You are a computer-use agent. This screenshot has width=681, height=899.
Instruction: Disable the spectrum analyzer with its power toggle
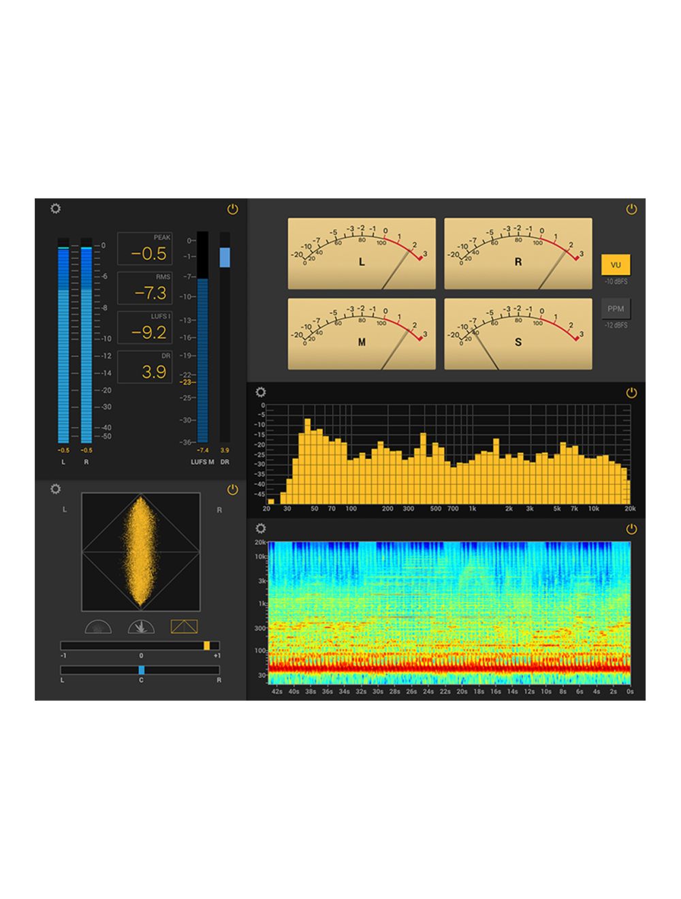pos(630,392)
